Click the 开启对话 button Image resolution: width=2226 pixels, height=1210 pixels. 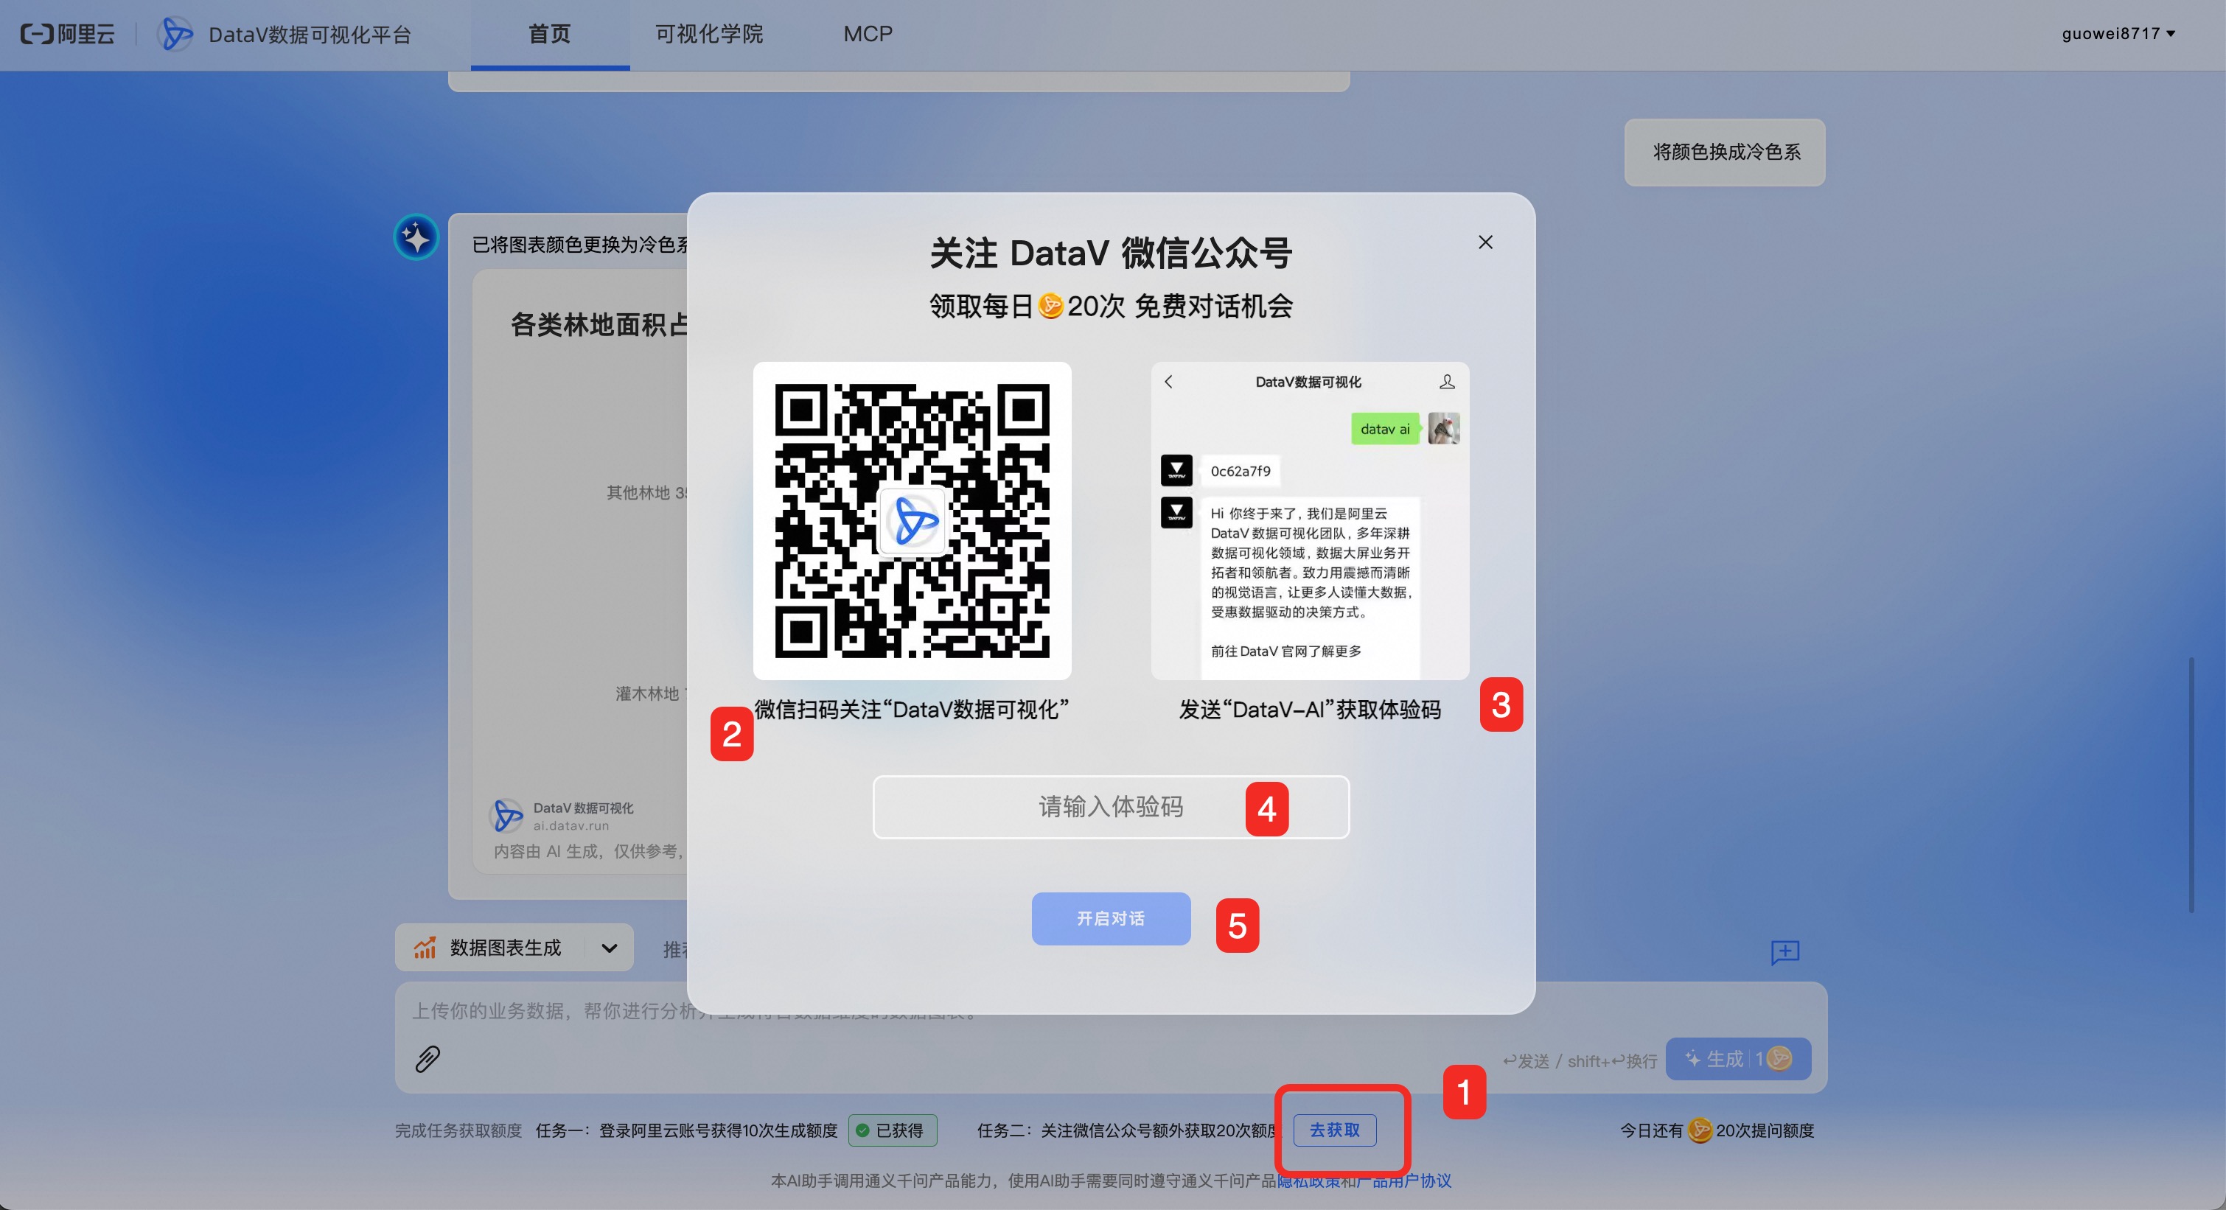pyautogui.click(x=1112, y=918)
